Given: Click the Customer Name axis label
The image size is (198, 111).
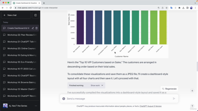Looking at the screenshot, I should click(122, 56).
